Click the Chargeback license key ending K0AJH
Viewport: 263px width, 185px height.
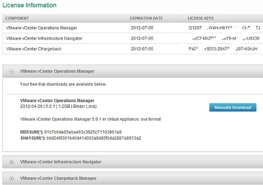223,49
